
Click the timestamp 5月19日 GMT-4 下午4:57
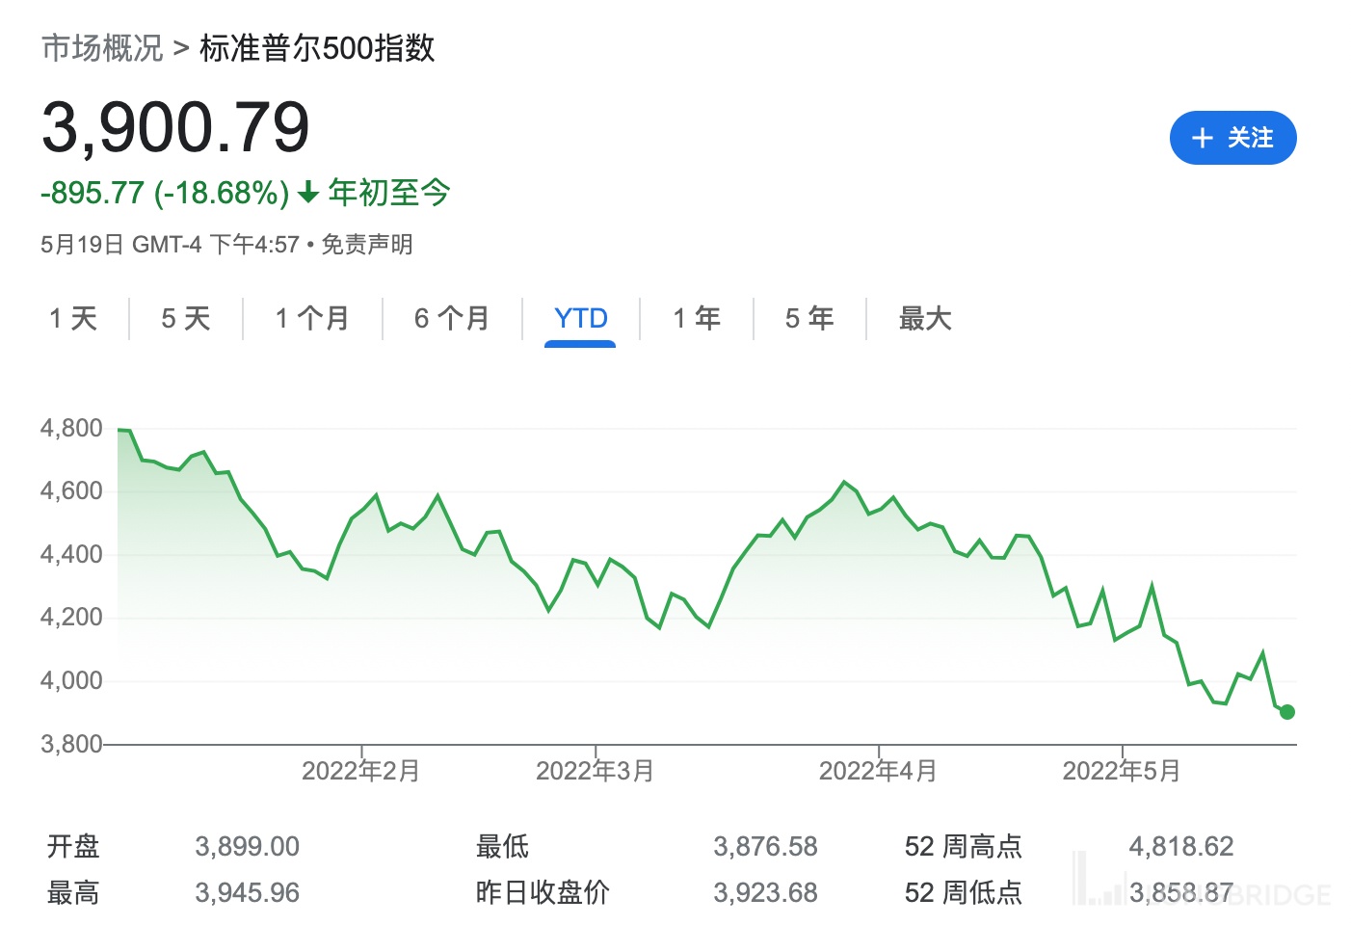click(x=170, y=245)
